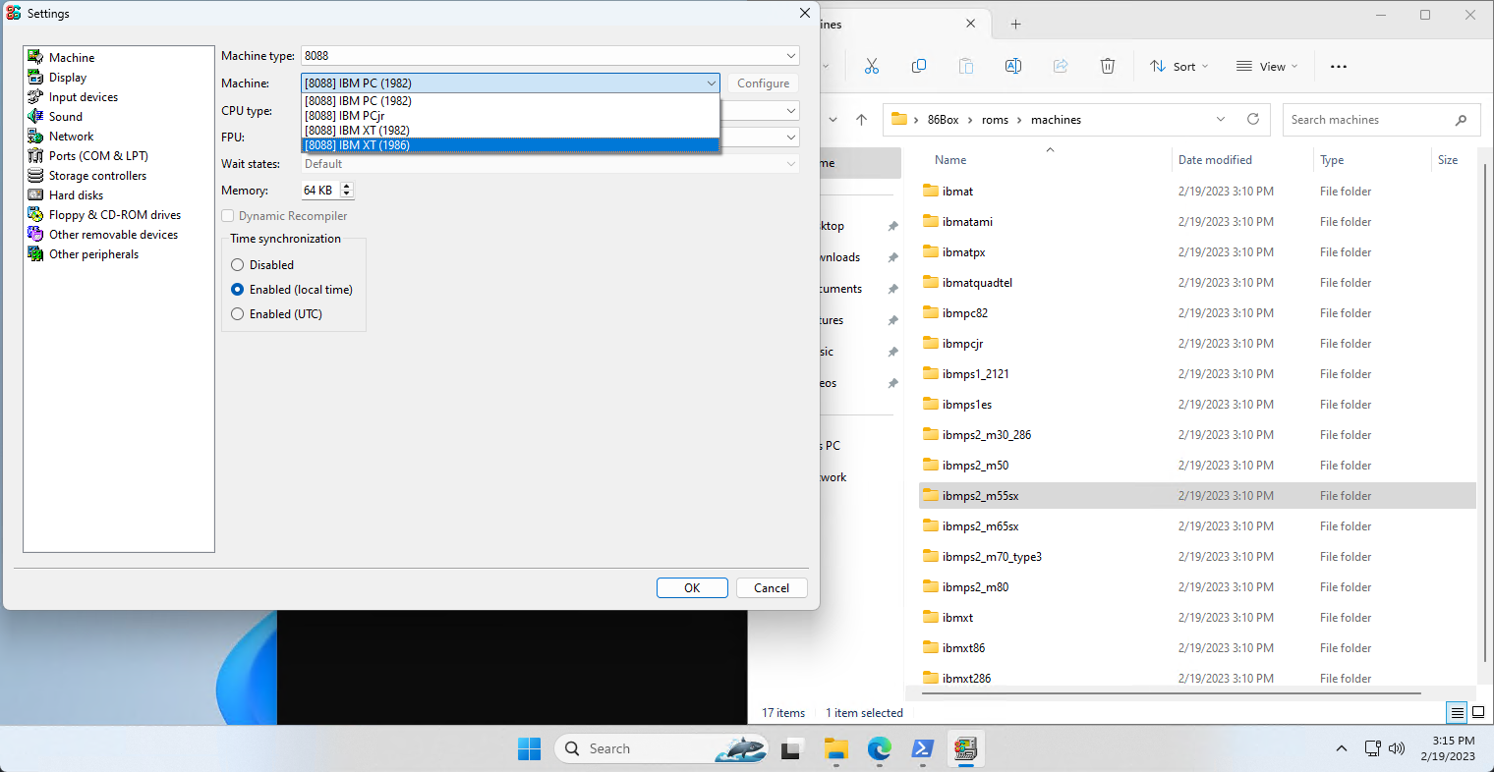Open the Sort menu in File Explorer
1494x772 pixels.
[x=1178, y=66]
